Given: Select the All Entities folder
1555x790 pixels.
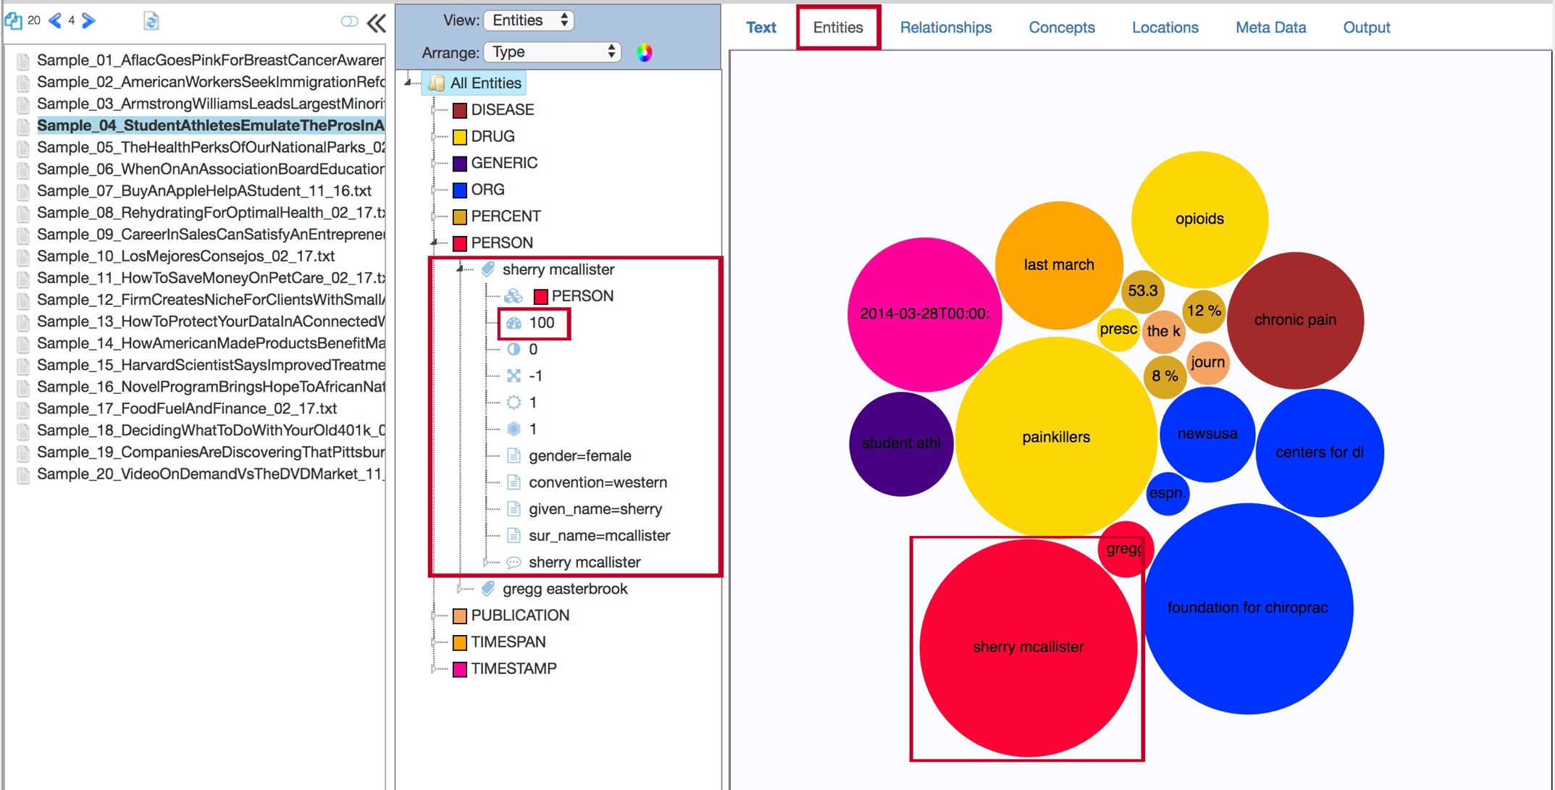Looking at the screenshot, I should point(485,83).
